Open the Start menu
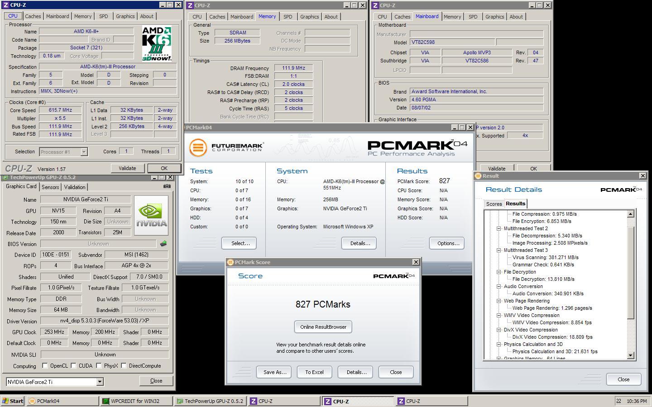Viewport: 652px width, 407px height. click(x=13, y=401)
